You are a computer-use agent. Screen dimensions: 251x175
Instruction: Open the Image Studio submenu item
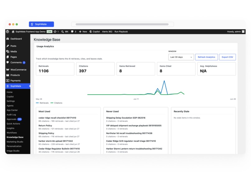pos(13,151)
